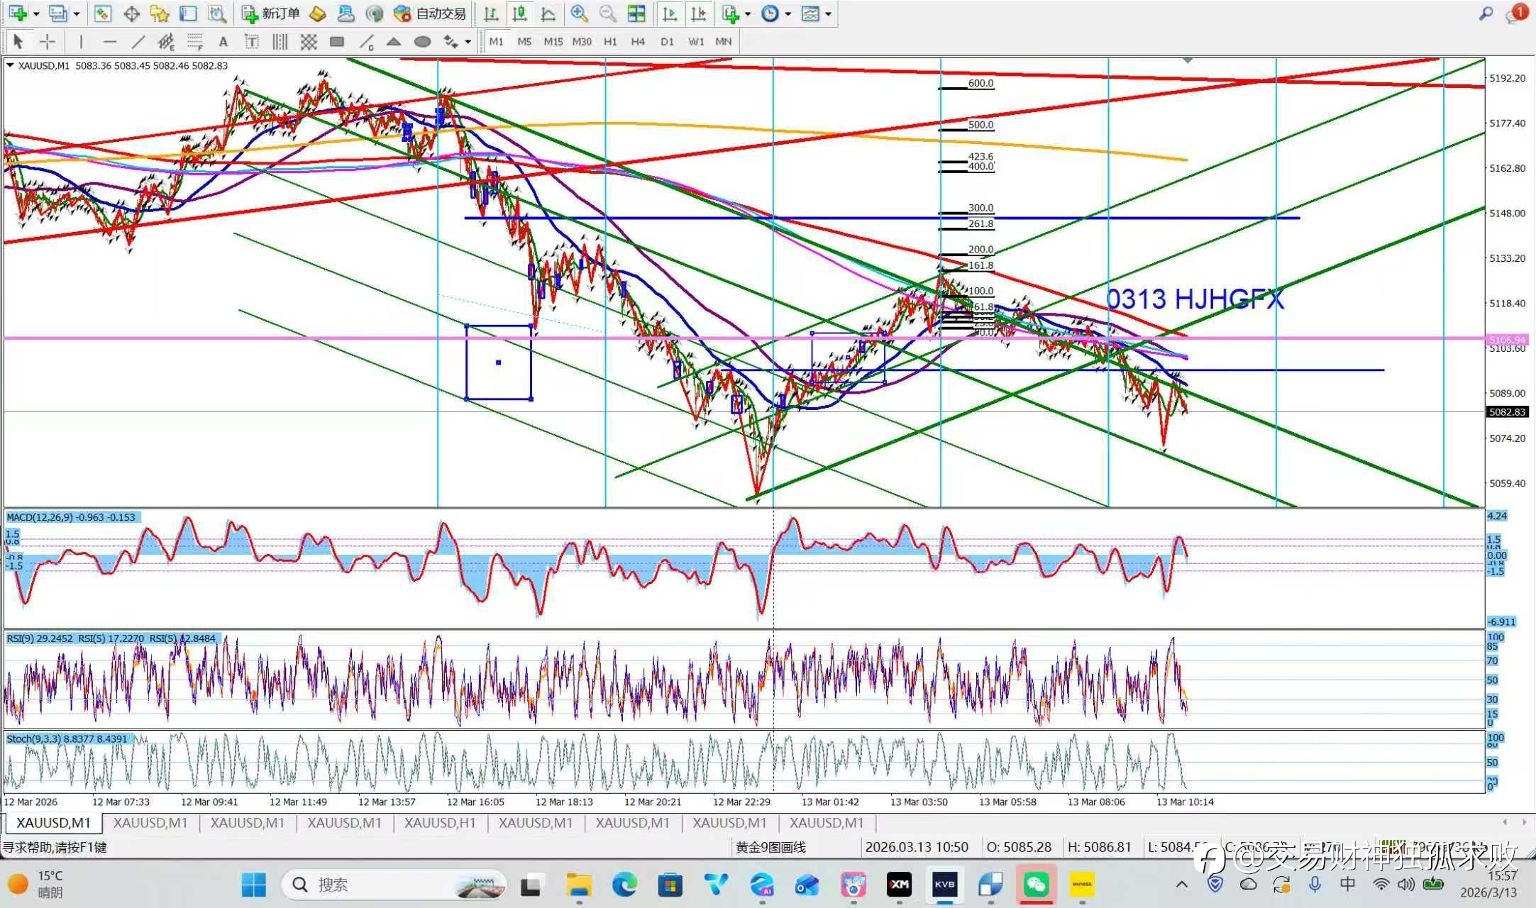Select the crosshair cursor tool

[x=47, y=42]
